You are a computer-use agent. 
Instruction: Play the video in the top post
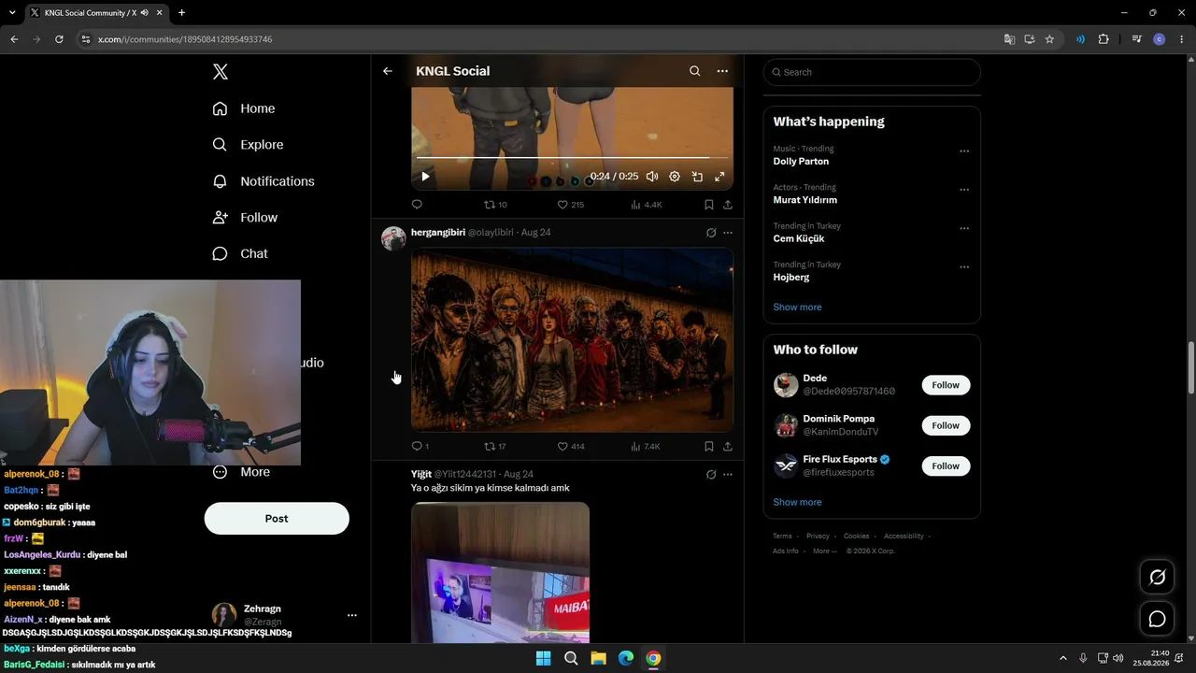coord(425,177)
